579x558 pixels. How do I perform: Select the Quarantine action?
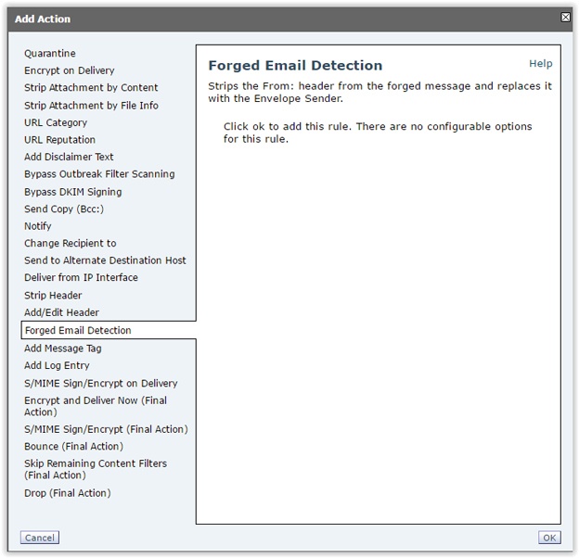coord(50,54)
